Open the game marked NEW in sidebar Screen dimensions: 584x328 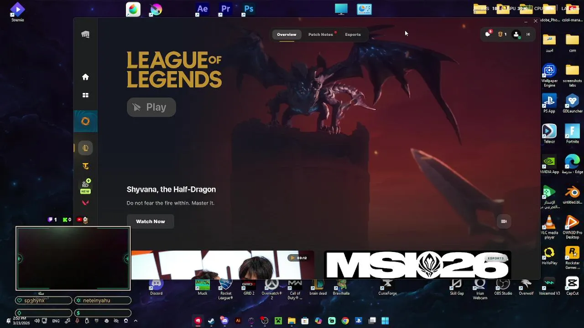point(85,186)
